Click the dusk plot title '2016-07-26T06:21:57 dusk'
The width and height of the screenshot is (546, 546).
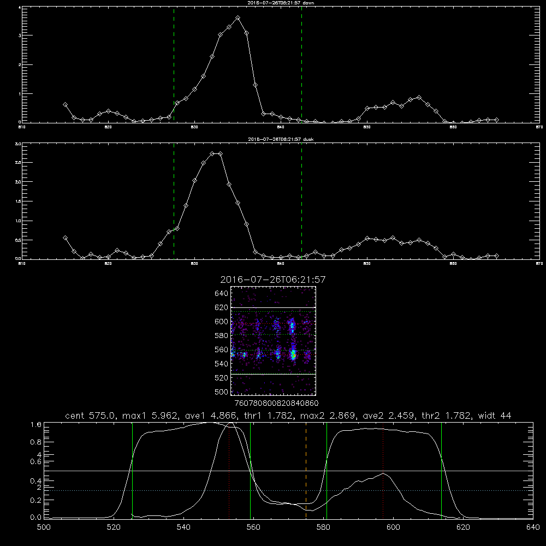pyautogui.click(x=281, y=139)
